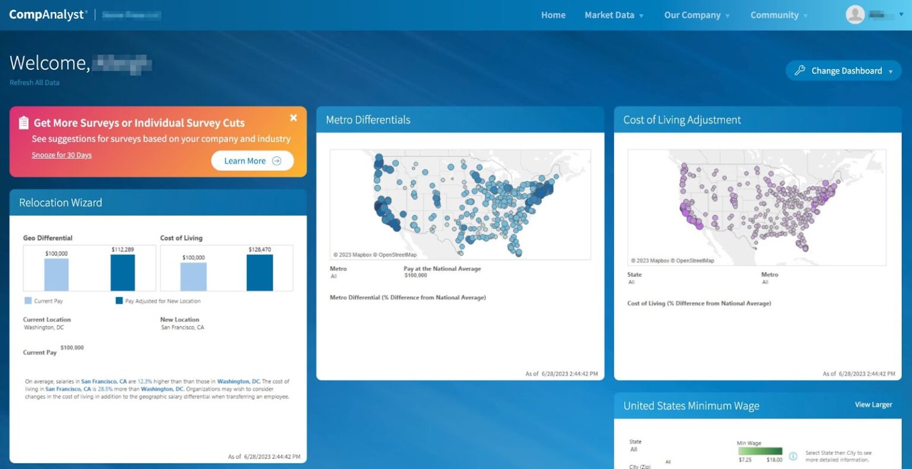Click Snooze for 30 Days link
Image resolution: width=912 pixels, height=469 pixels.
point(62,155)
